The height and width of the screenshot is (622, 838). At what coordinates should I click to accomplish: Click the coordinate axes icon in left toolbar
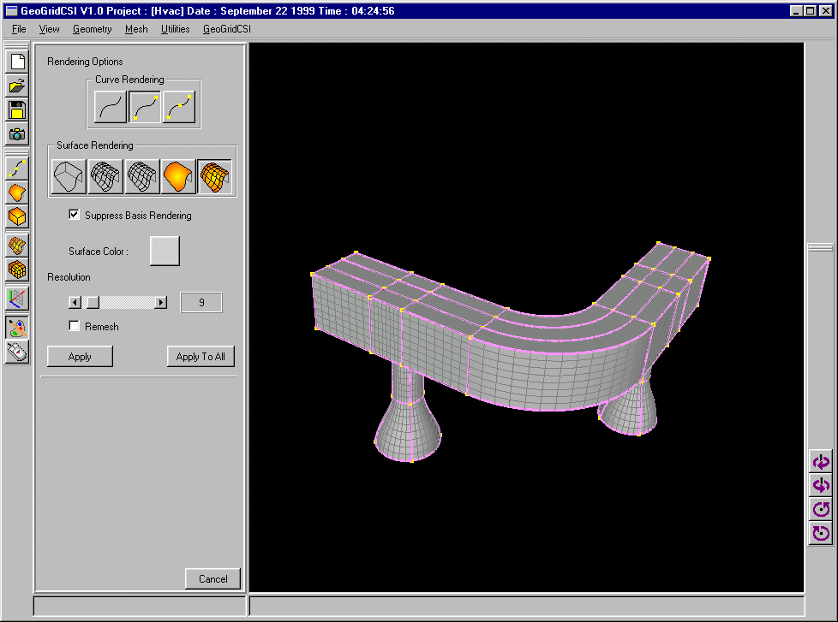point(17,298)
